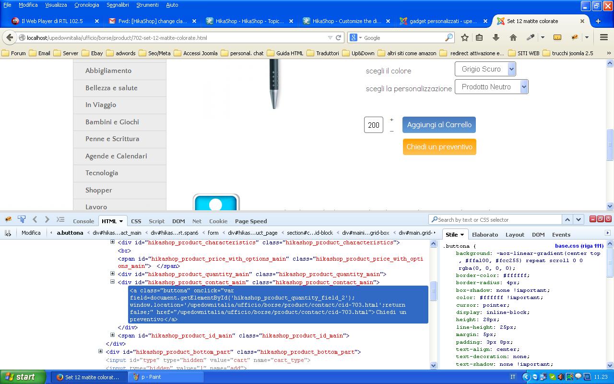Open the Layout side panel tab
The width and height of the screenshot is (614, 384).
pos(514,235)
